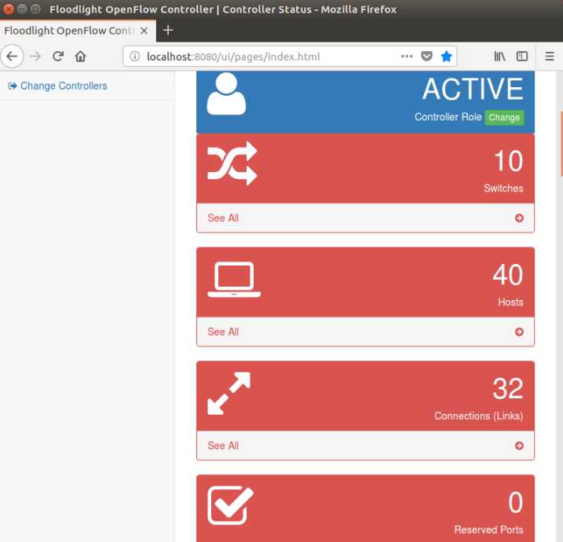Toggle the bookmark star
The height and width of the screenshot is (542, 563).
pos(446,57)
